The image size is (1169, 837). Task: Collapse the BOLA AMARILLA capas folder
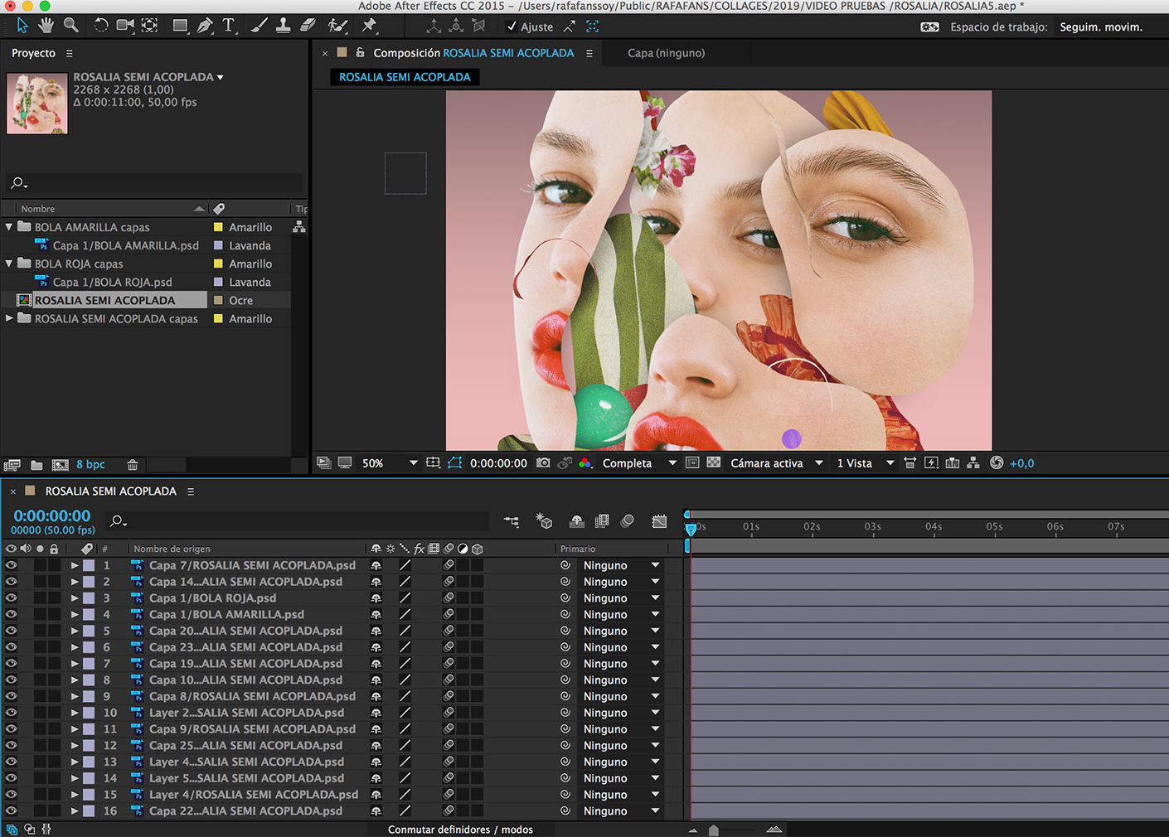click(x=9, y=227)
